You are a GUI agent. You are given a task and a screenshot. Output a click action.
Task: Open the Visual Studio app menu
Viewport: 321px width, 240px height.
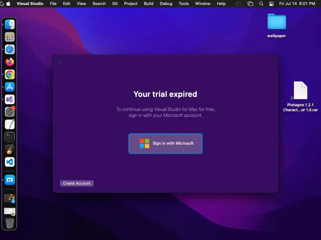(30, 4)
